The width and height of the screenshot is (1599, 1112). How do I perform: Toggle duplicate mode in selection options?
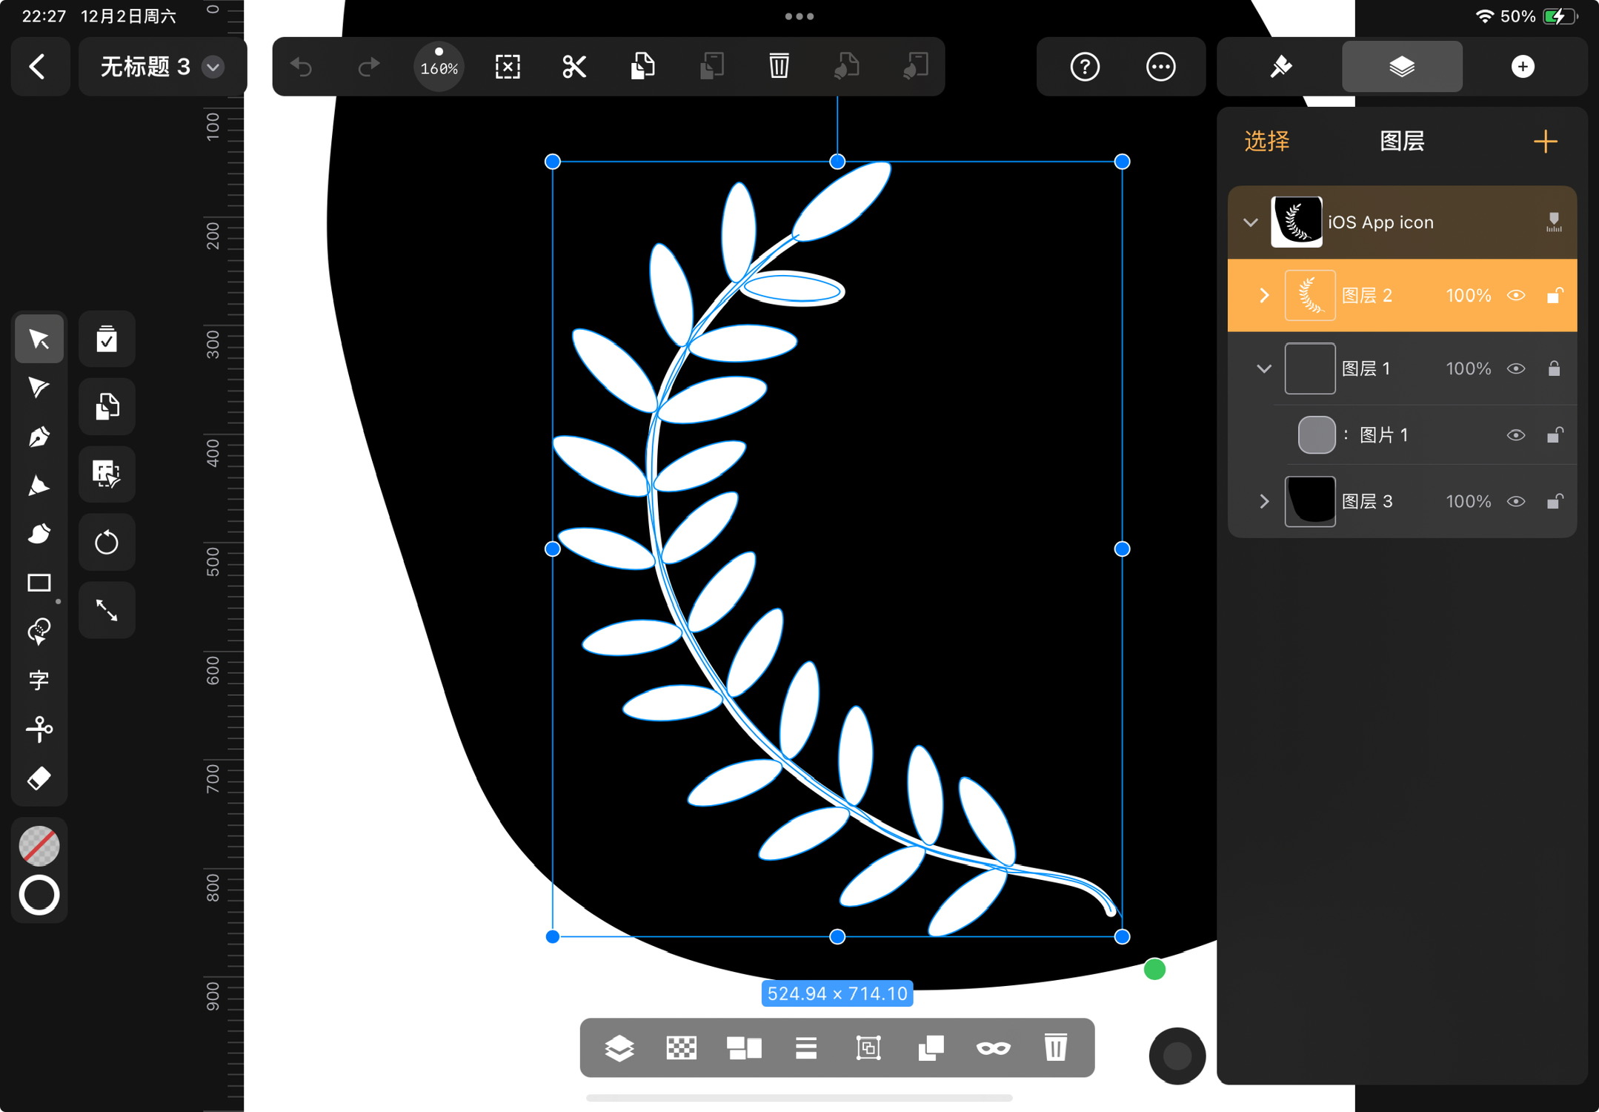[107, 406]
